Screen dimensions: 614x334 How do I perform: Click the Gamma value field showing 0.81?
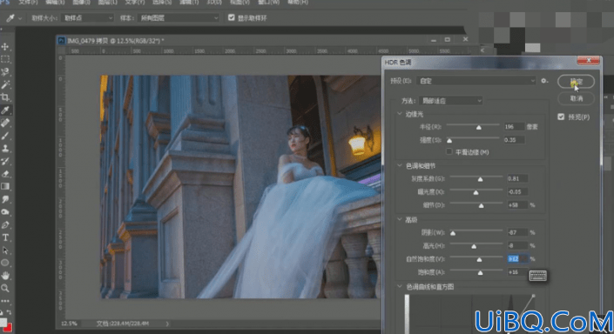click(517, 178)
